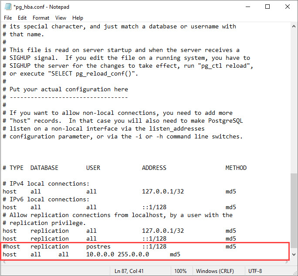Viewport: 298px width, 276px height.
Task: Click the scroll up arrow
Action: tap(294, 27)
